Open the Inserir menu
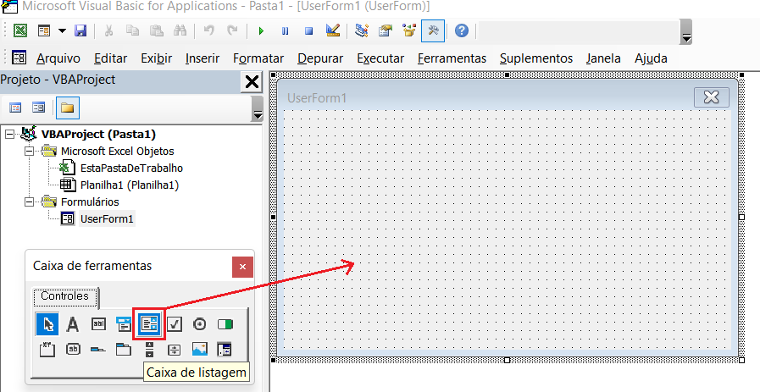760x392 pixels. [x=202, y=58]
